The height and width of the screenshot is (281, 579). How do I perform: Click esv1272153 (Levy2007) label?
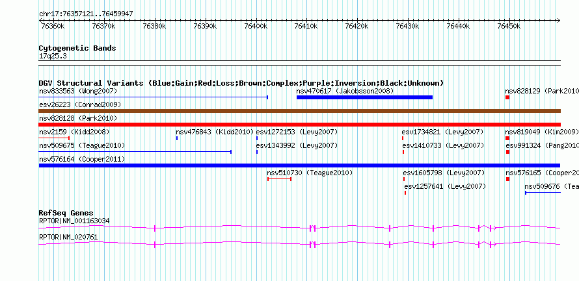297,132
